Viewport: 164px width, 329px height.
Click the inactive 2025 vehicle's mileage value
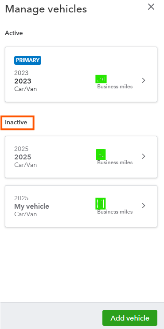pos(101,155)
